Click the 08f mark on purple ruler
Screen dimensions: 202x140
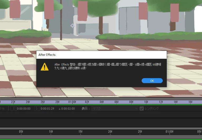pos(131,102)
